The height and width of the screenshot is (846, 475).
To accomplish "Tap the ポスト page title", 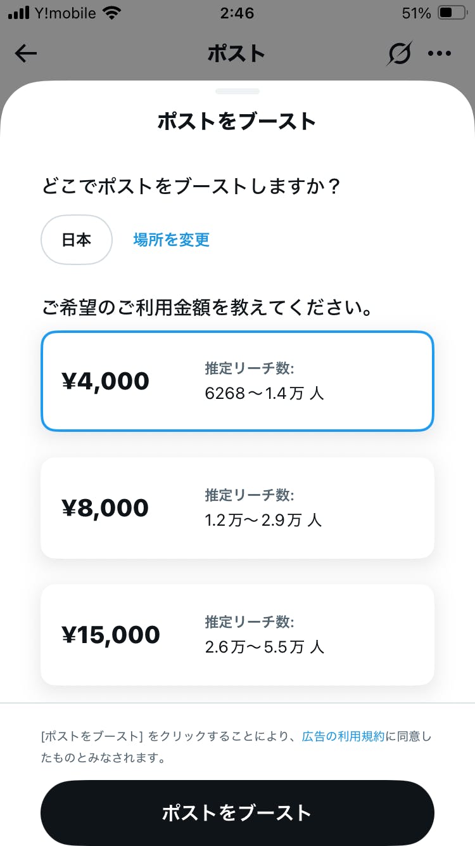I will (x=236, y=54).
